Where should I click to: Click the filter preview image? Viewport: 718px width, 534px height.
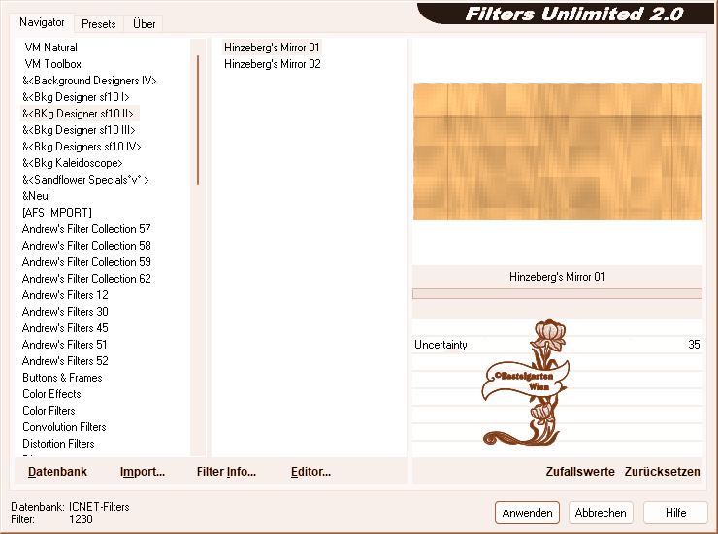point(557,151)
